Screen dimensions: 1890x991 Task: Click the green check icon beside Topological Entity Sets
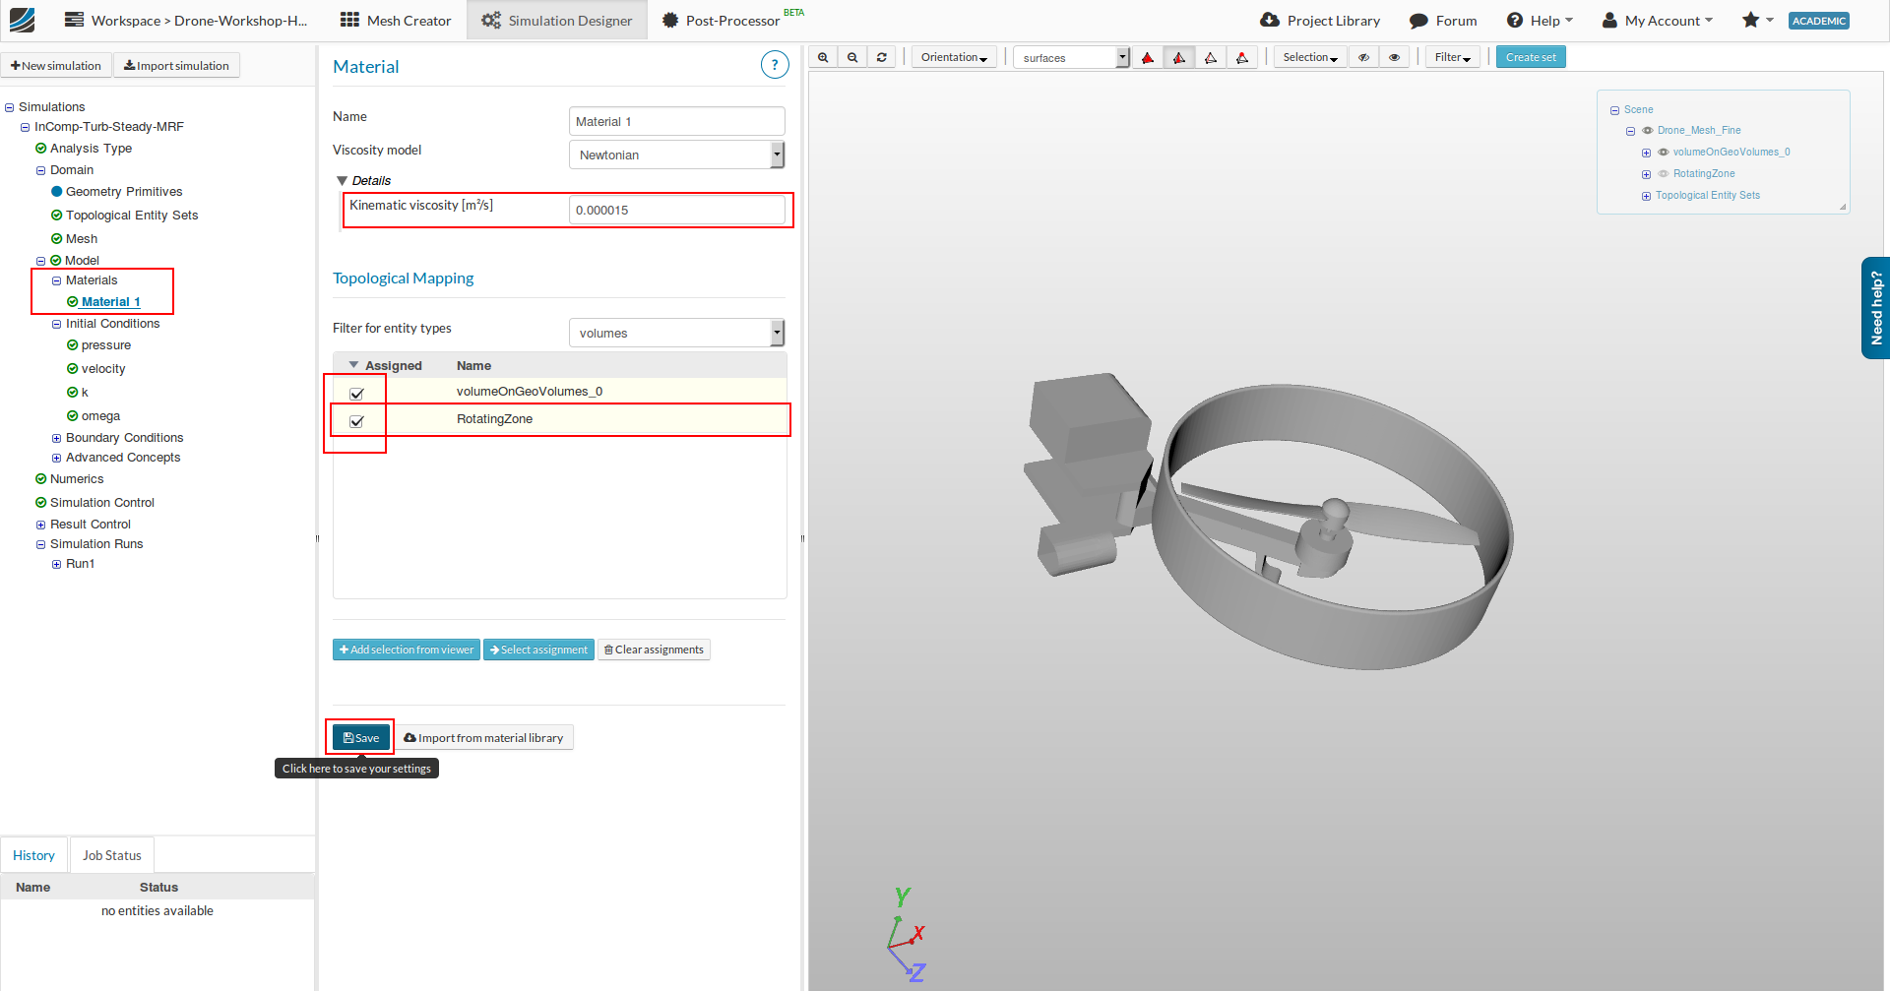point(57,216)
